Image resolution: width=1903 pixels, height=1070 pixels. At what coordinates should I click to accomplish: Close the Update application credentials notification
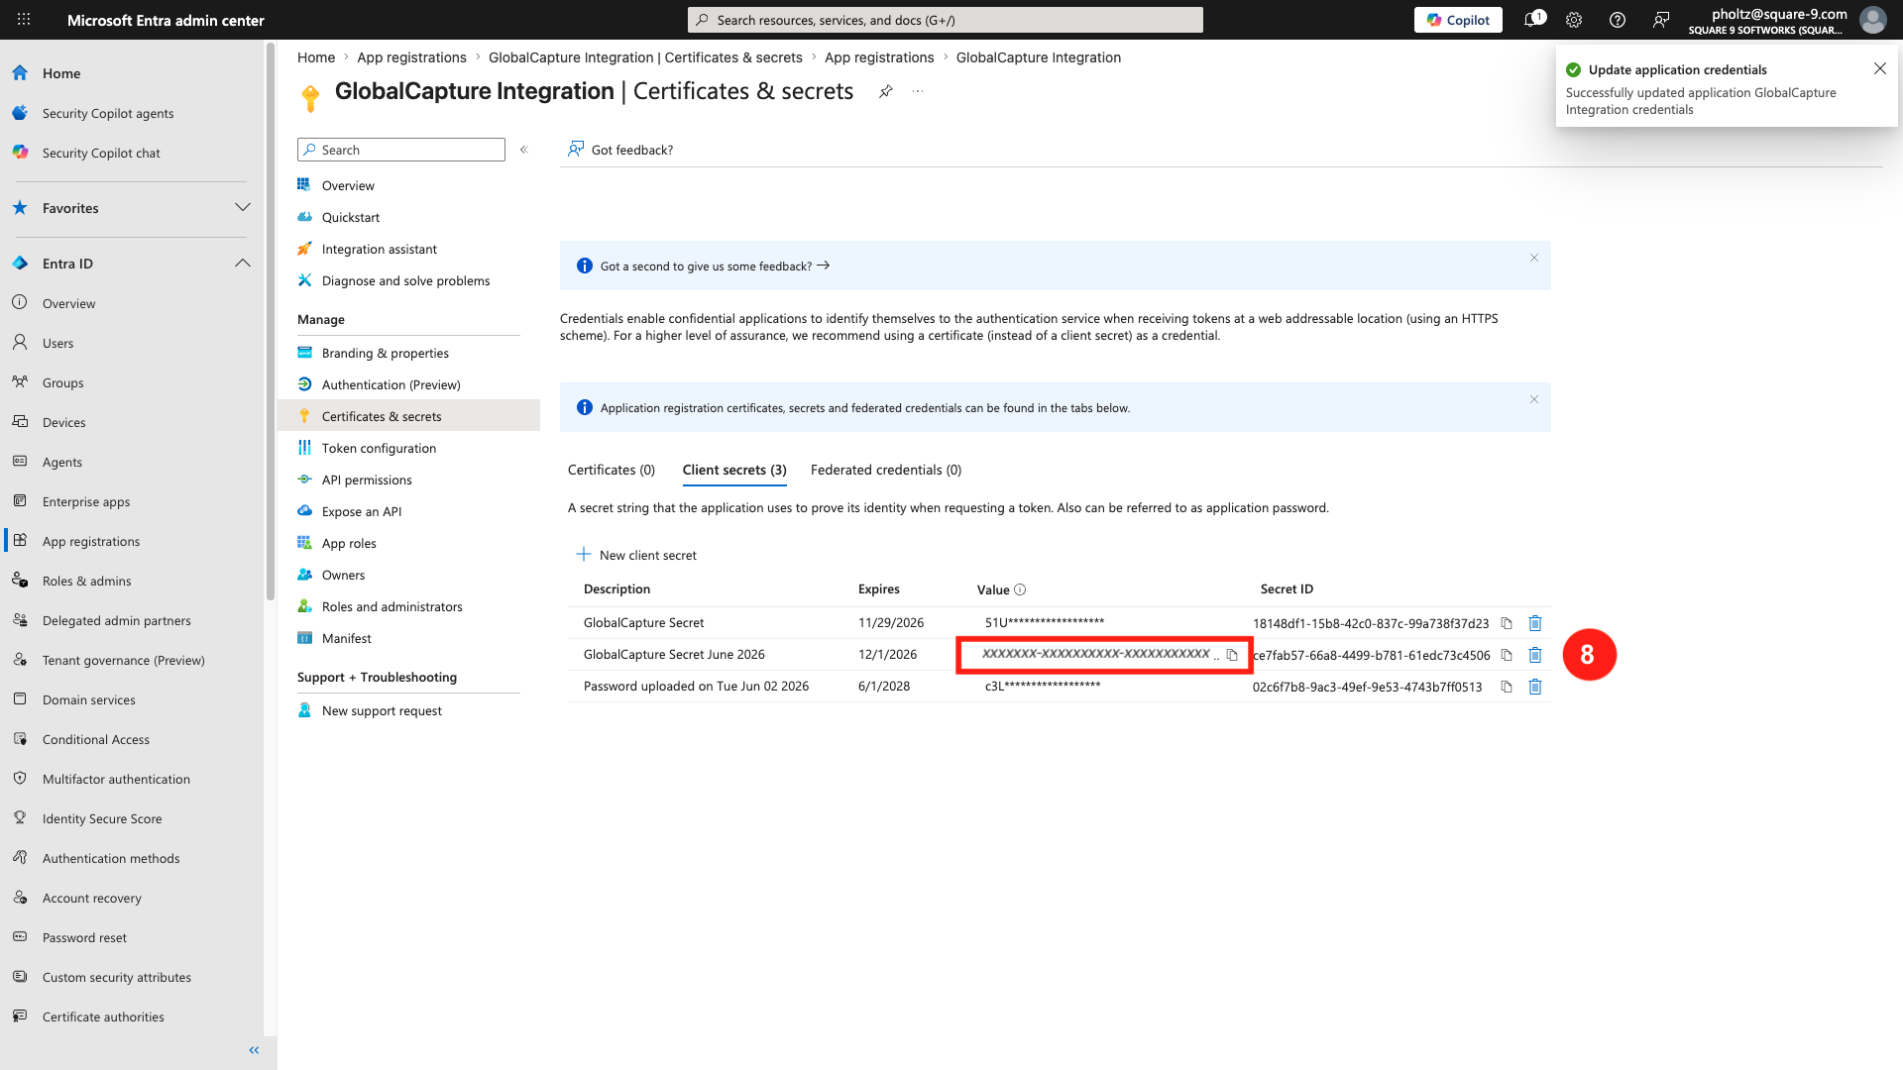coord(1880,68)
